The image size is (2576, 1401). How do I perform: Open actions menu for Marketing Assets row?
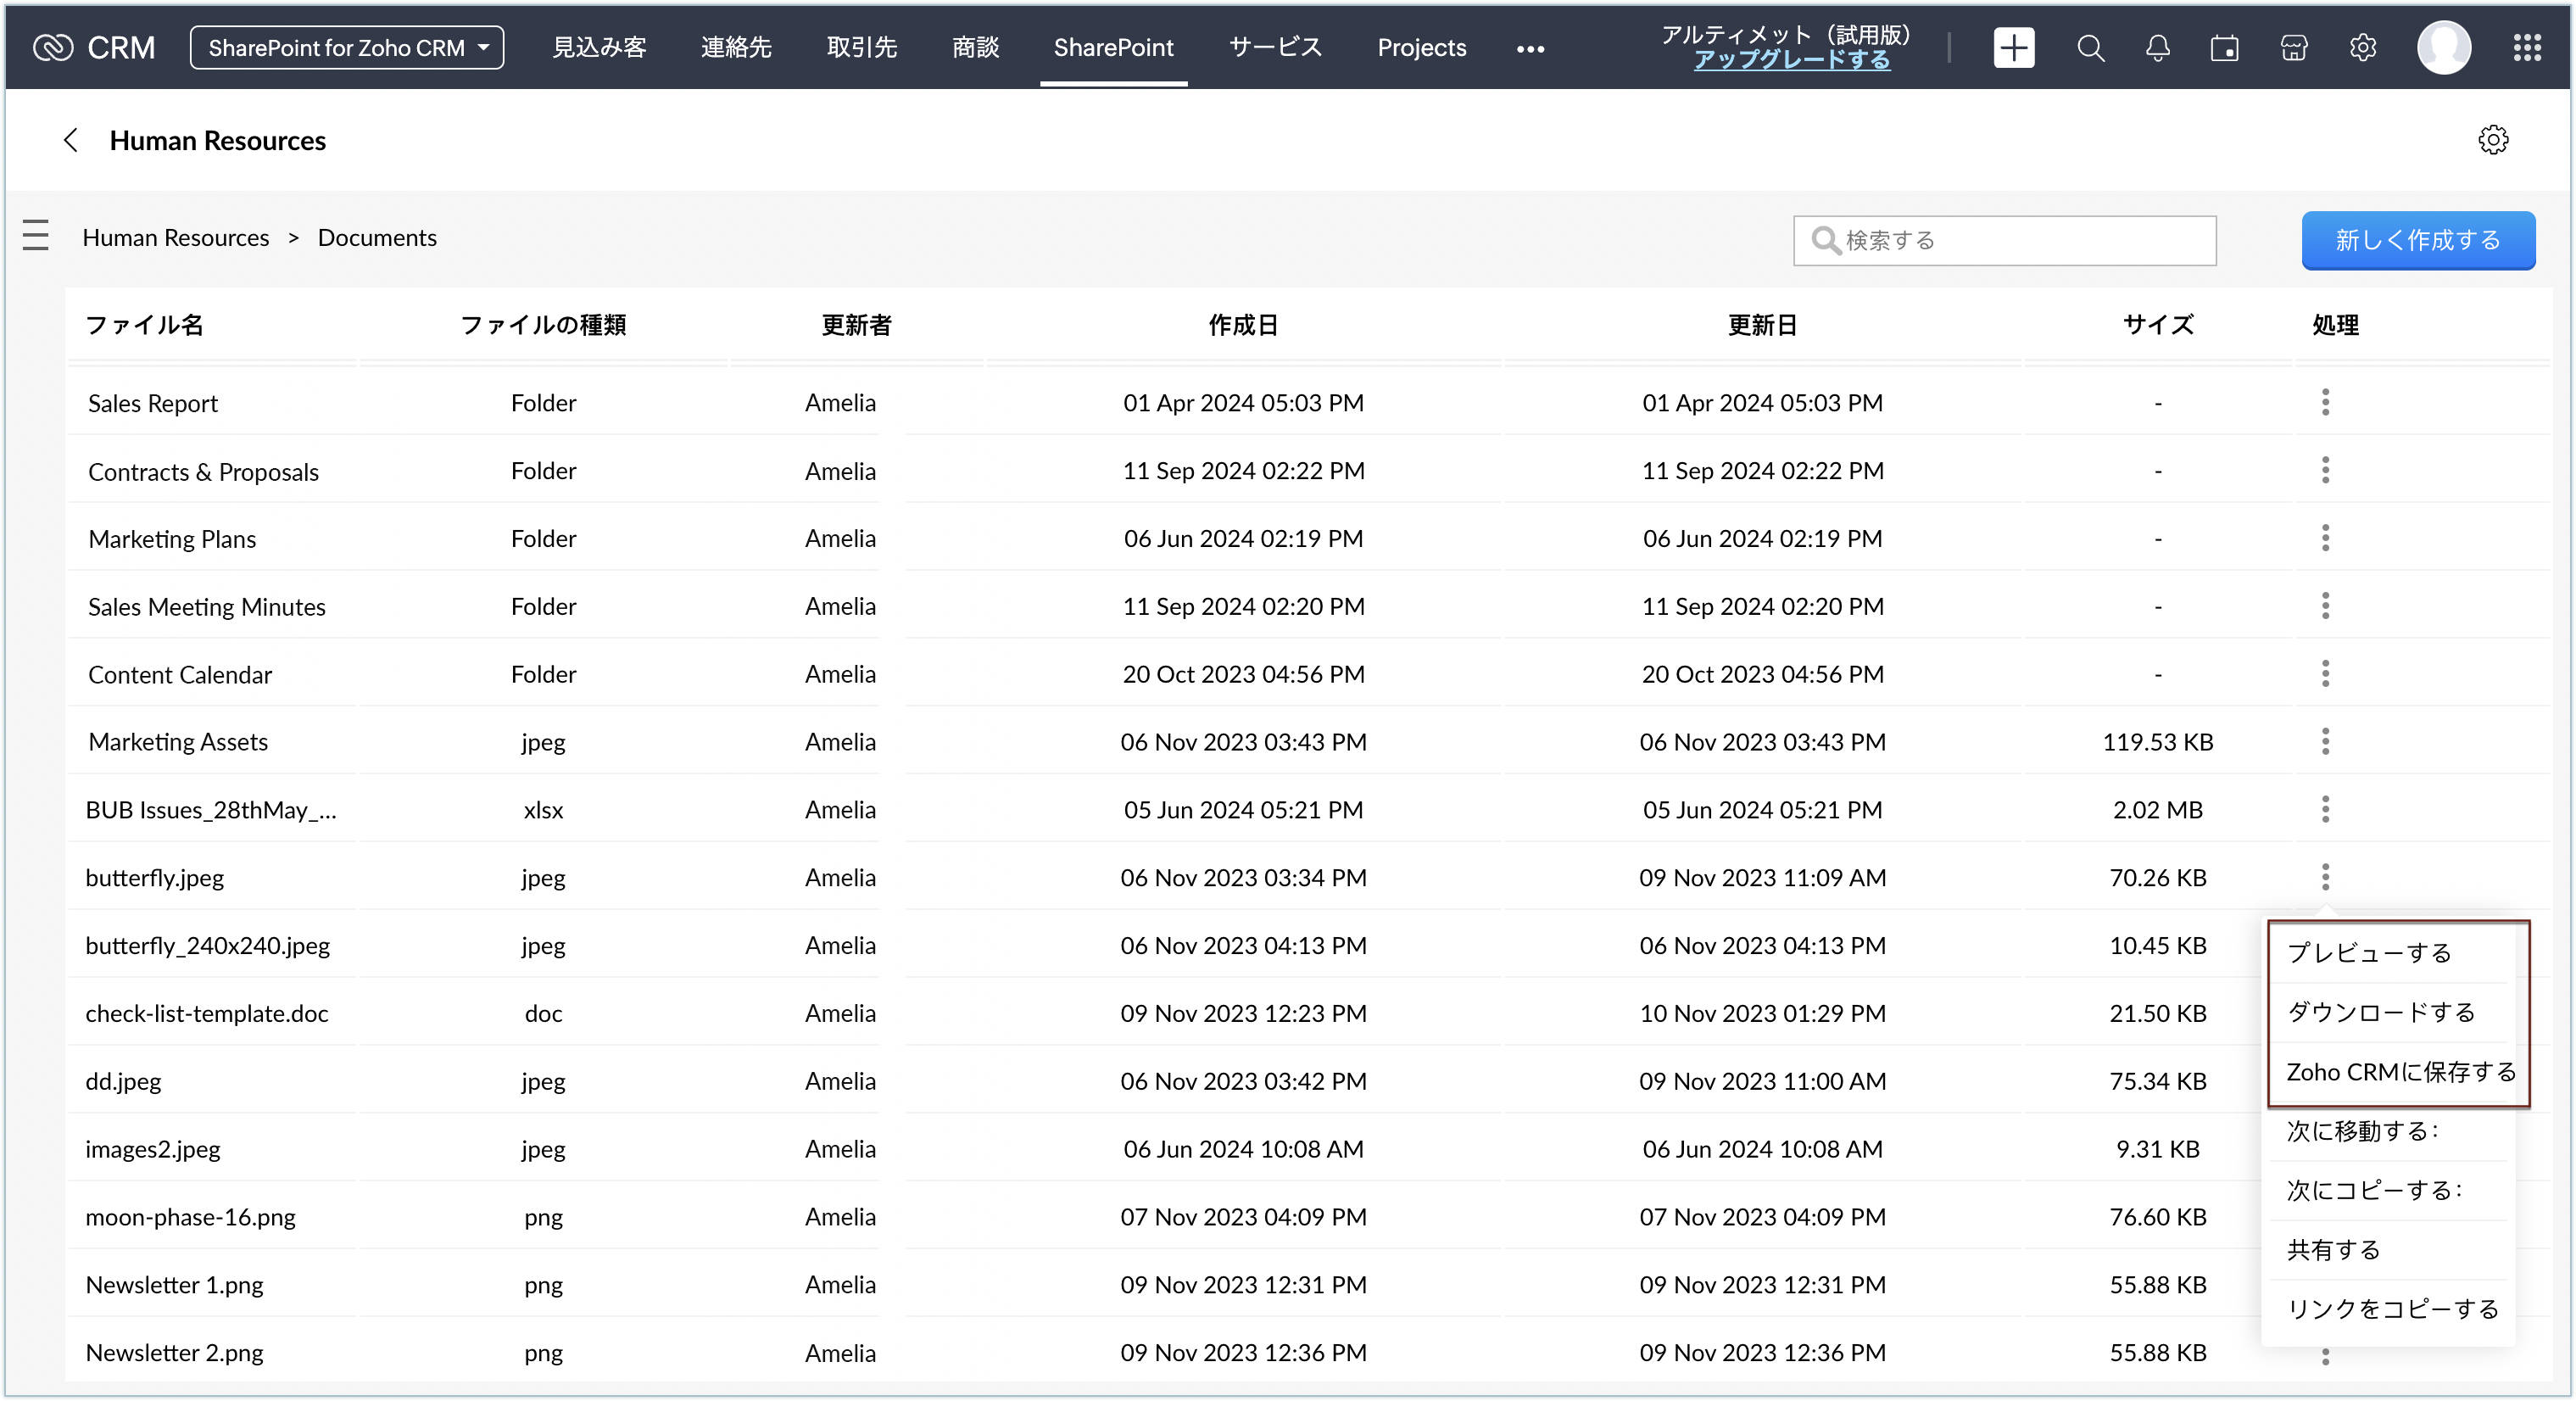point(2325,741)
